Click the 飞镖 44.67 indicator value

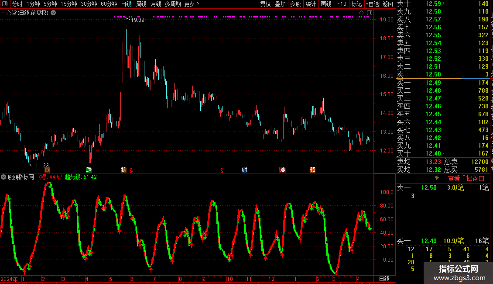[x=49, y=177]
